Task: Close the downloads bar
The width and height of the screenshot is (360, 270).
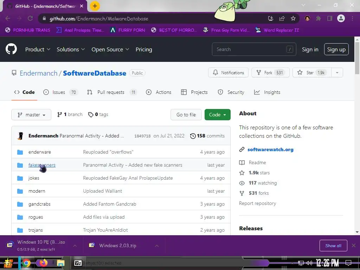Action: click(x=354, y=245)
